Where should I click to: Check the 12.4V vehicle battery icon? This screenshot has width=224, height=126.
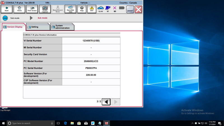(x=101, y=9)
